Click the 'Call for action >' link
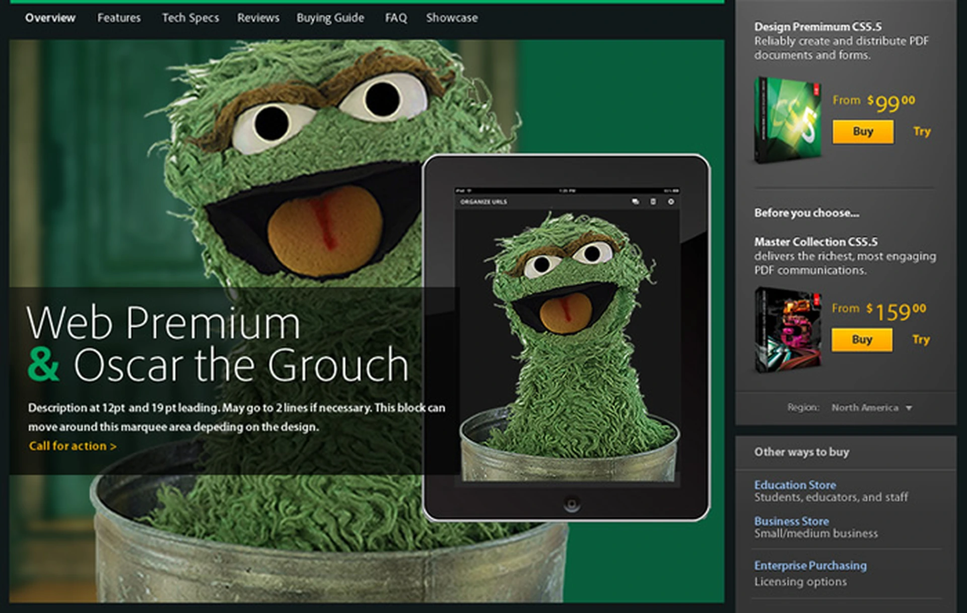The image size is (967, 613). (73, 446)
